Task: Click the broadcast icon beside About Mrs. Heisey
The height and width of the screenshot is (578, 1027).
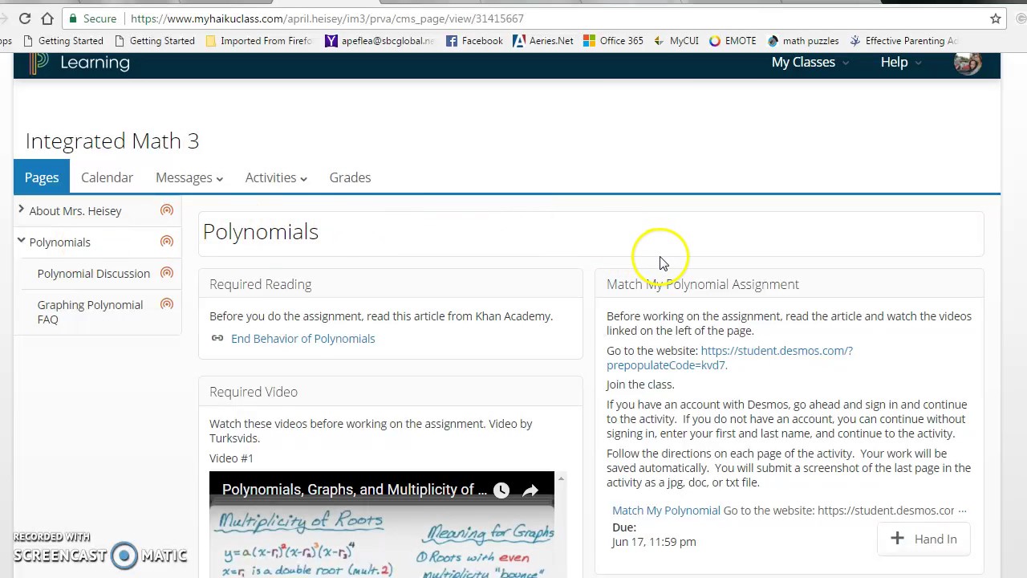Action: point(167,210)
